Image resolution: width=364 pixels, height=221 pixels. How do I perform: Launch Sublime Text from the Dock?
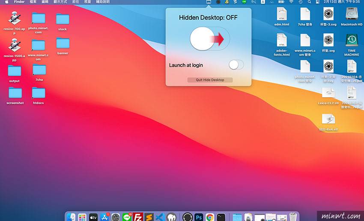[x=149, y=217]
